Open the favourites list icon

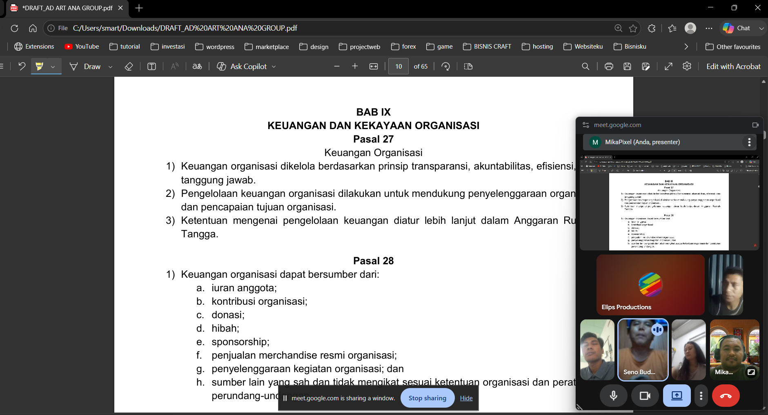click(x=672, y=28)
